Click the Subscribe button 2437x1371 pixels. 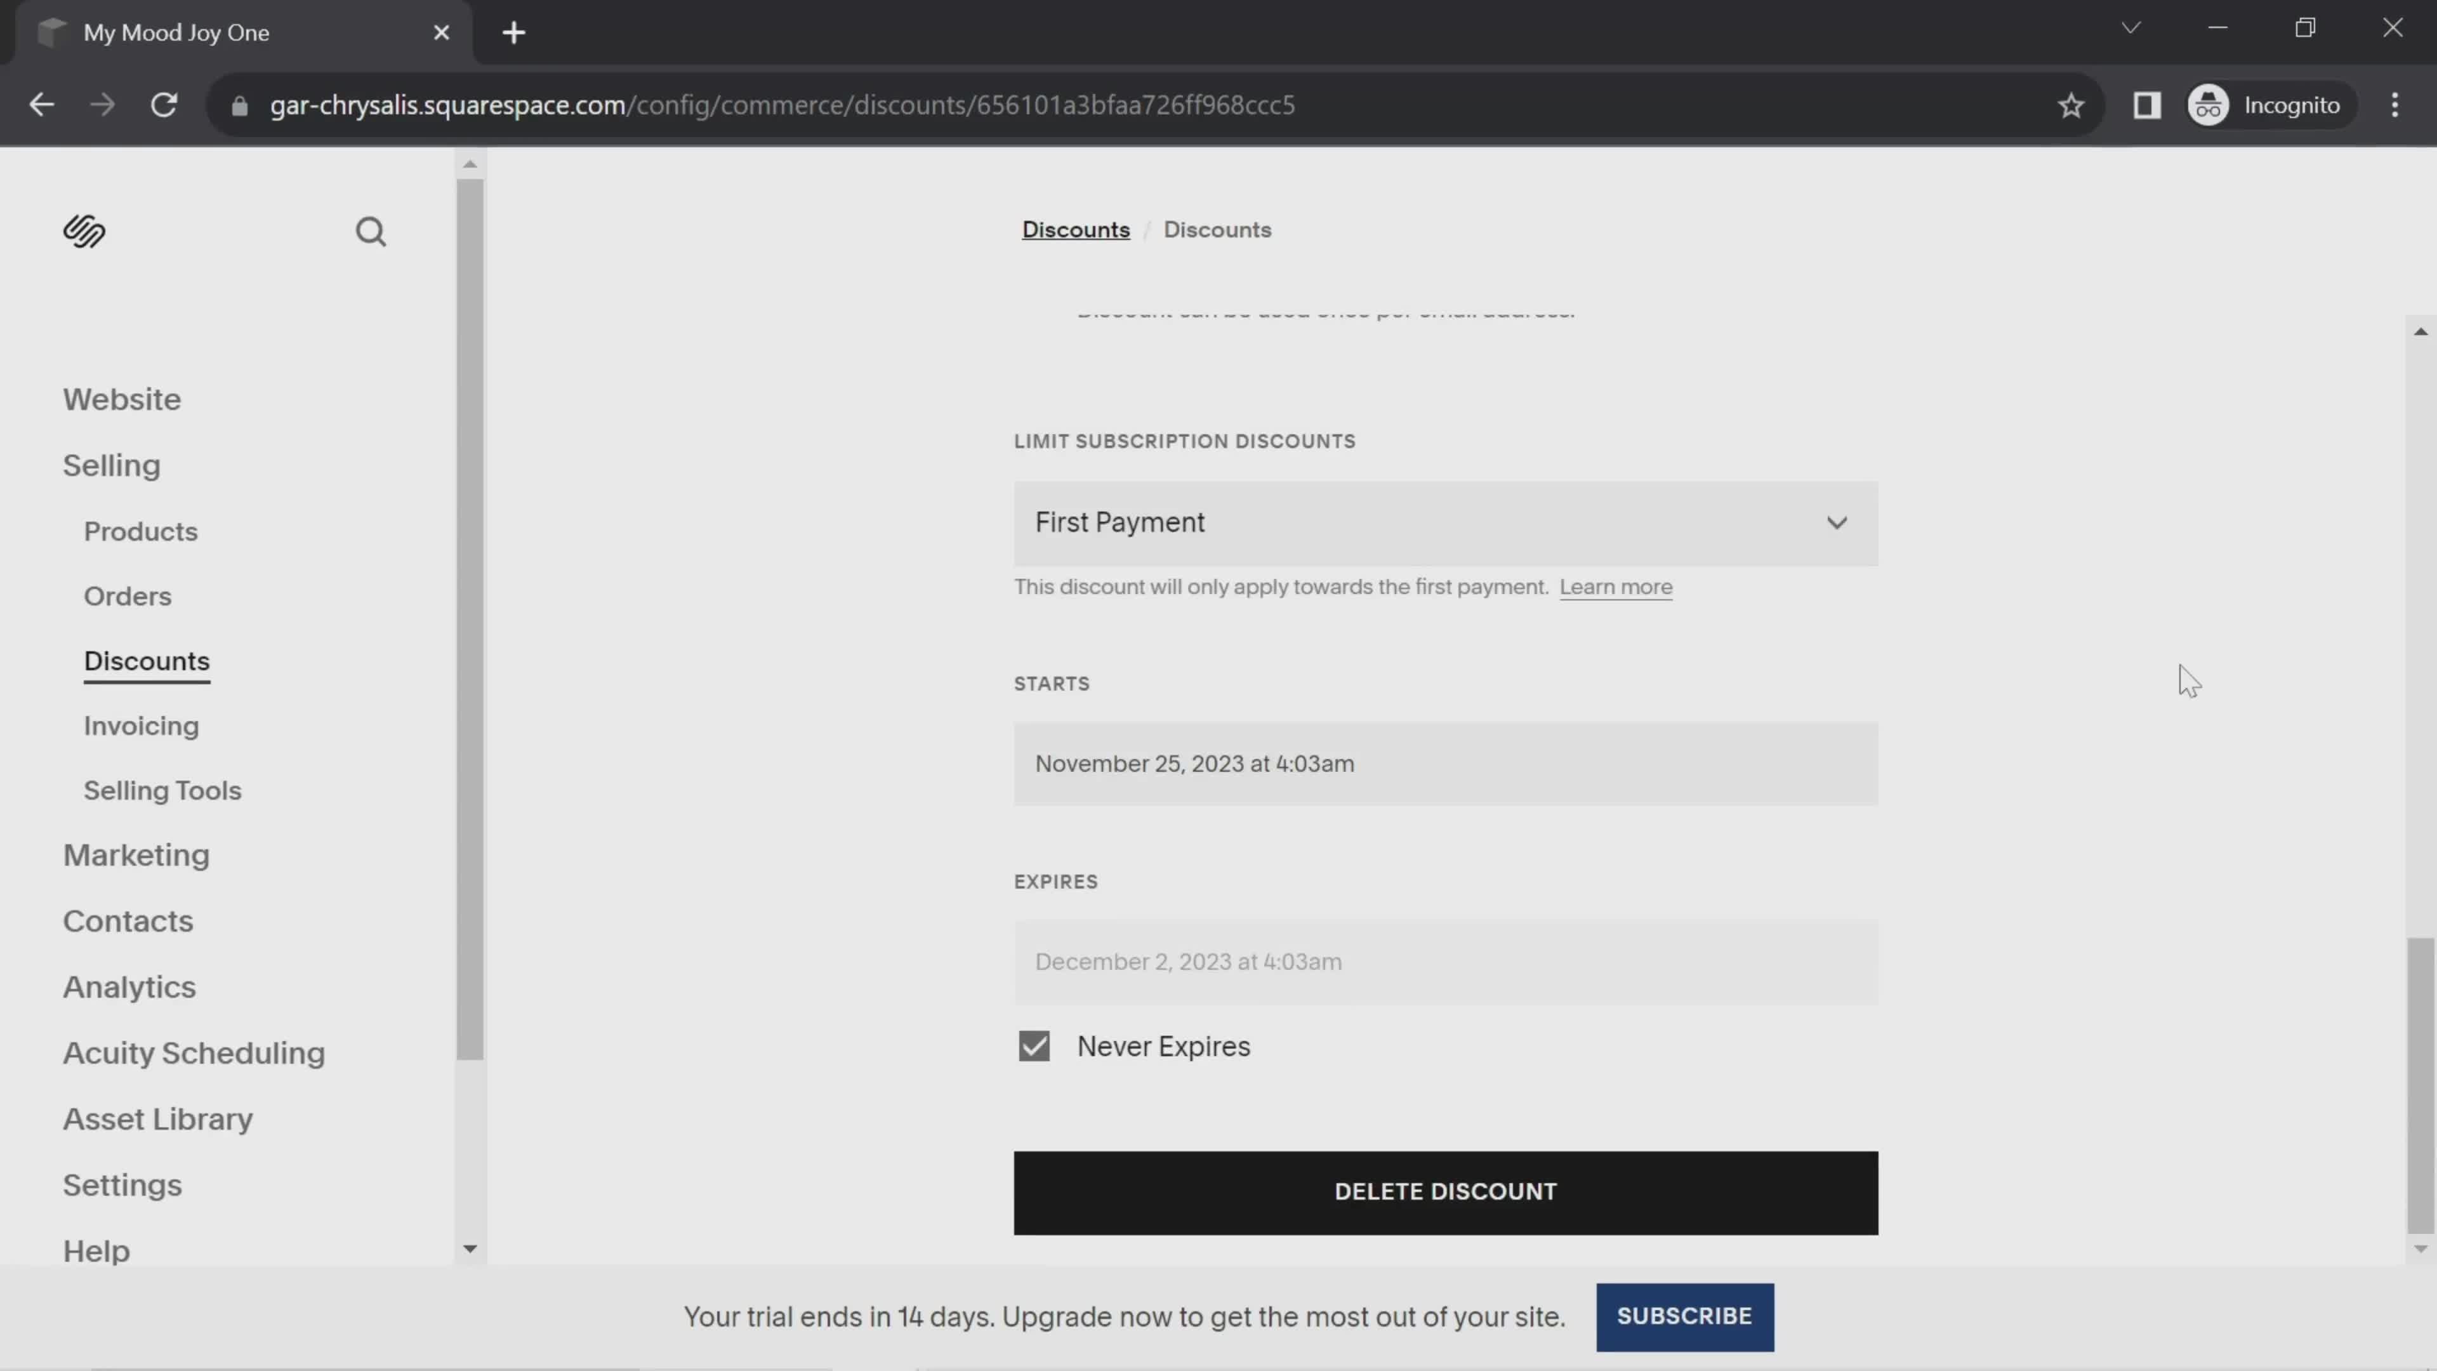1685,1316
